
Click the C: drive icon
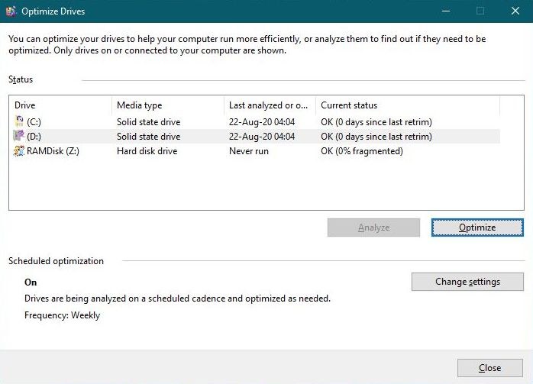point(19,122)
